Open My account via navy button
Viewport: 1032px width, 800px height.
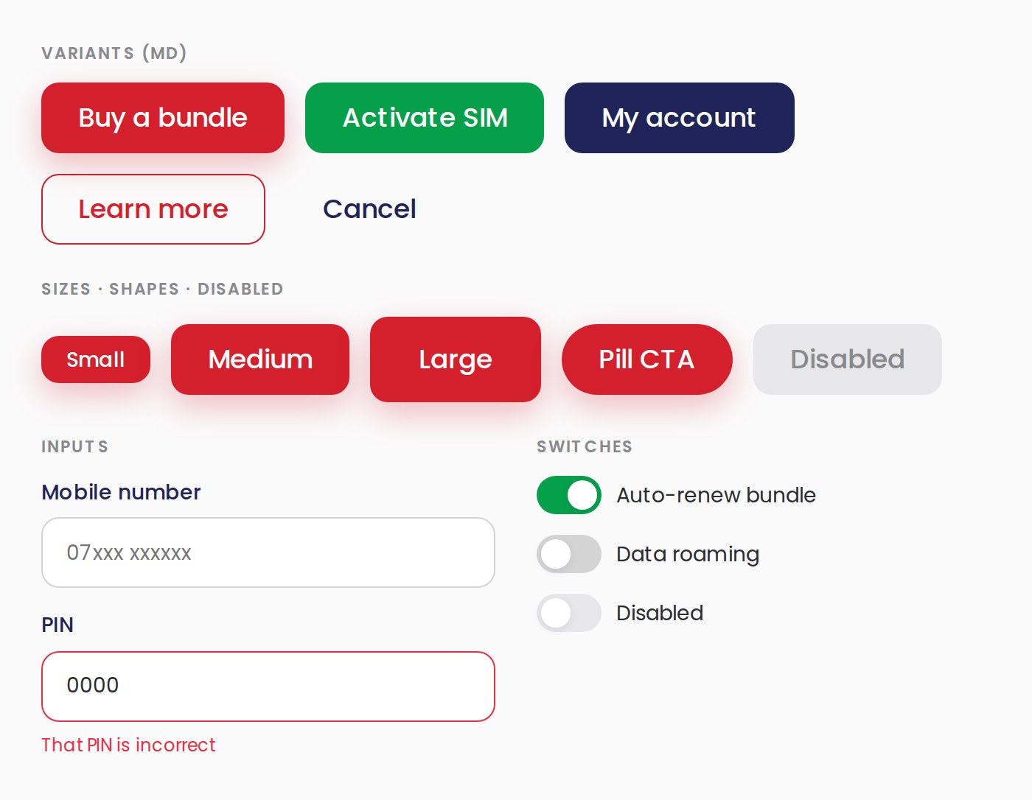(680, 118)
